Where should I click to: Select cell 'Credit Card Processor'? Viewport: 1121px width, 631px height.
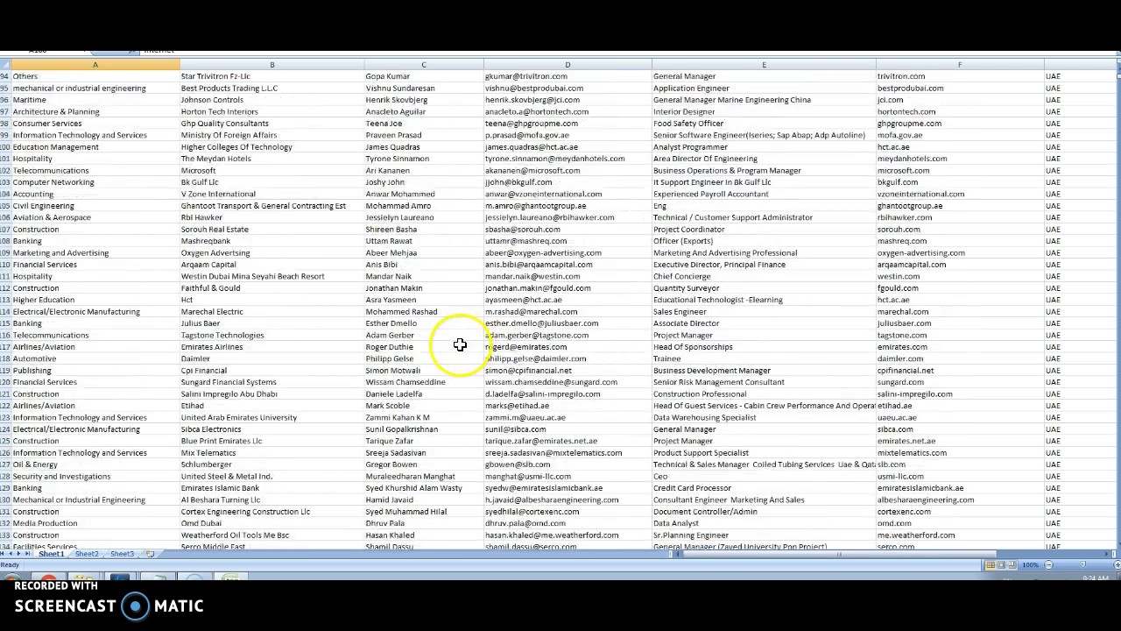(x=692, y=488)
